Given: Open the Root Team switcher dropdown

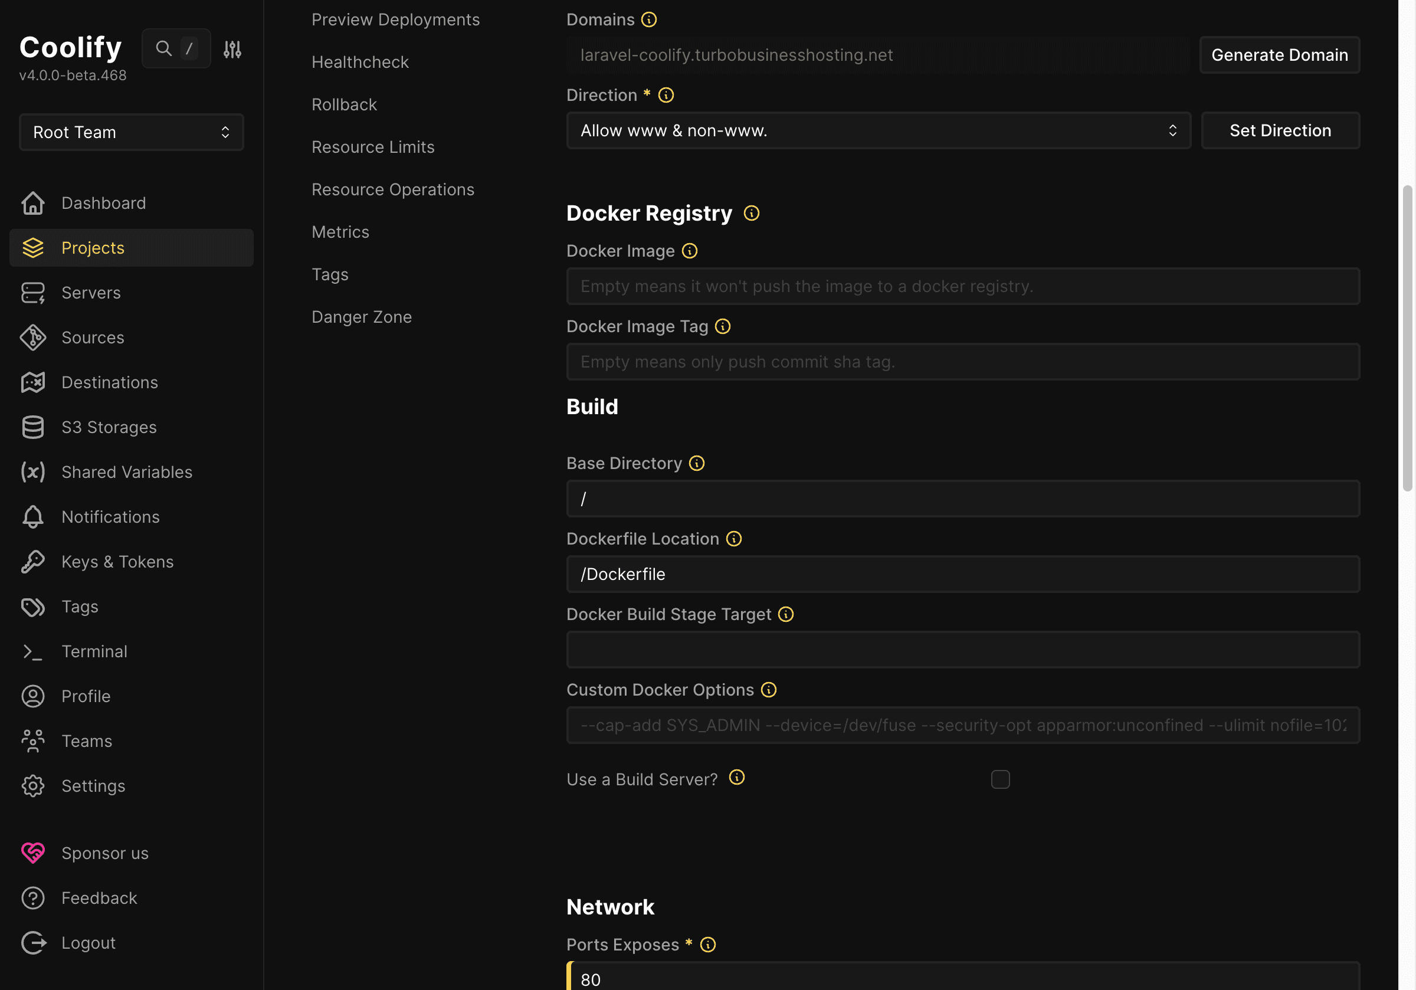Looking at the screenshot, I should point(132,132).
